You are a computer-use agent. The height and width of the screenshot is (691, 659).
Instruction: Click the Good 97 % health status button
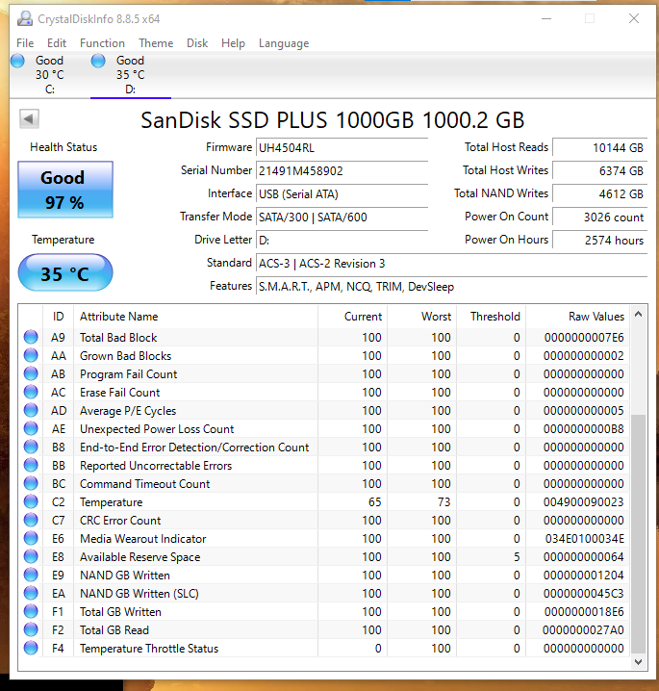(x=65, y=190)
